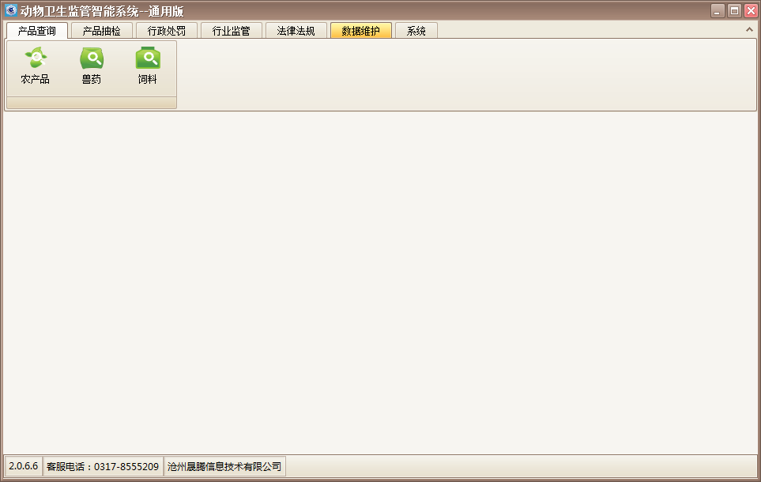Click the version number 2.0.6.6
The image size is (761, 482).
pyautogui.click(x=24, y=467)
